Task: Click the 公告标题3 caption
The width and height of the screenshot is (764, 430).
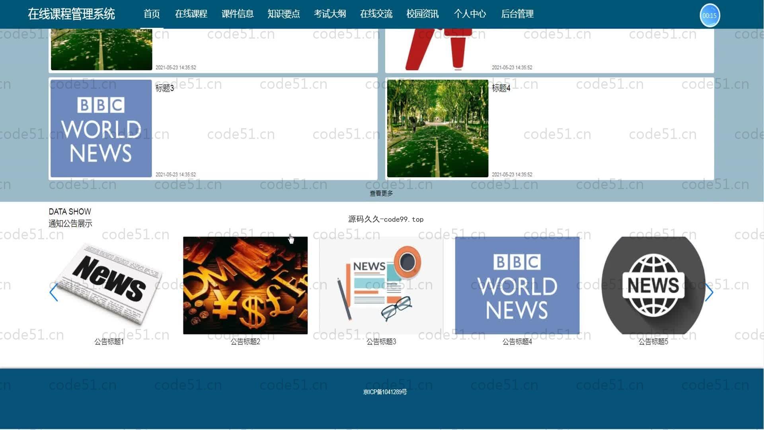Action: pos(381,342)
